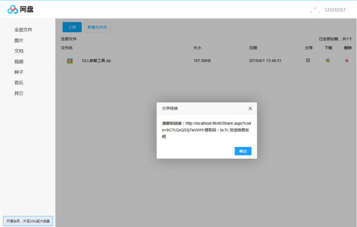Click the zip file icon of DLL修复工具

(70, 61)
